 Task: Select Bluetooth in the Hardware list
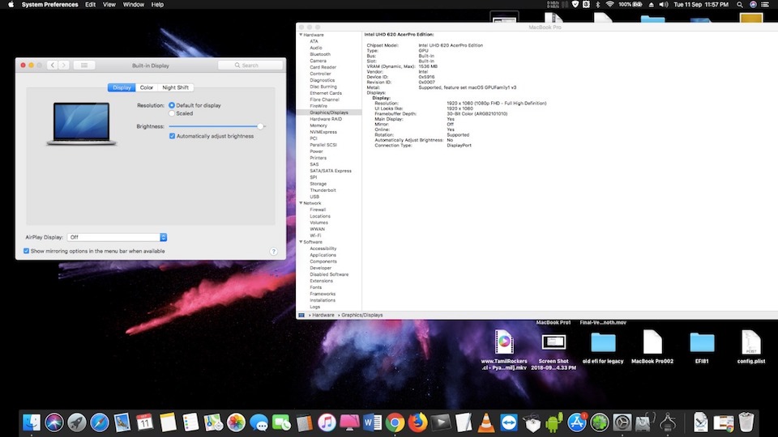[320, 54]
